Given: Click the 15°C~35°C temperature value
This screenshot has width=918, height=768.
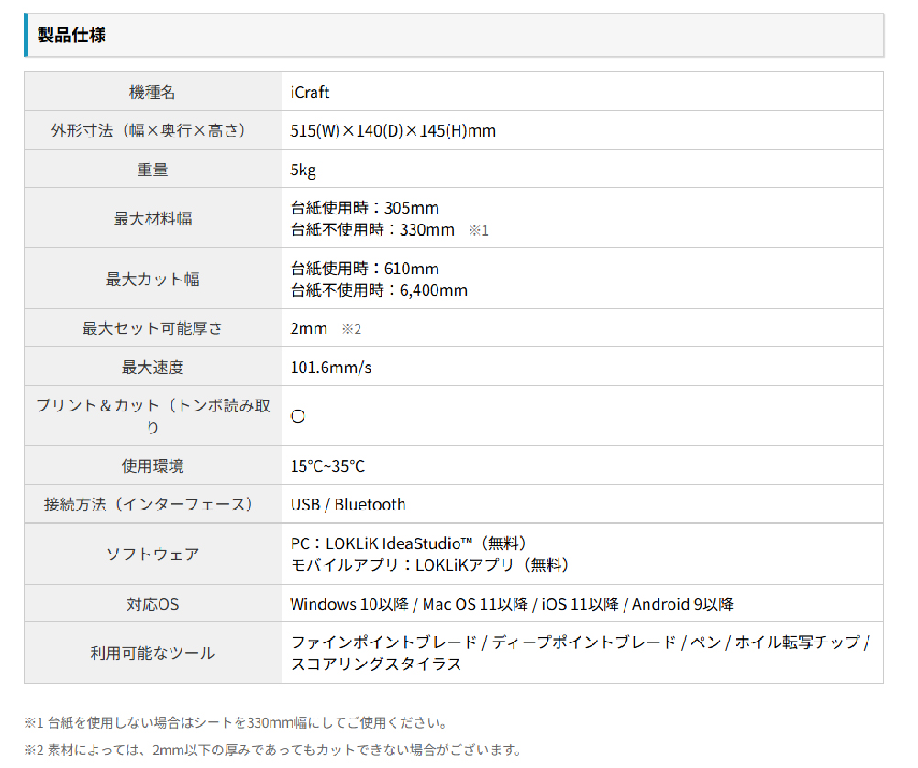Looking at the screenshot, I should point(328,466).
